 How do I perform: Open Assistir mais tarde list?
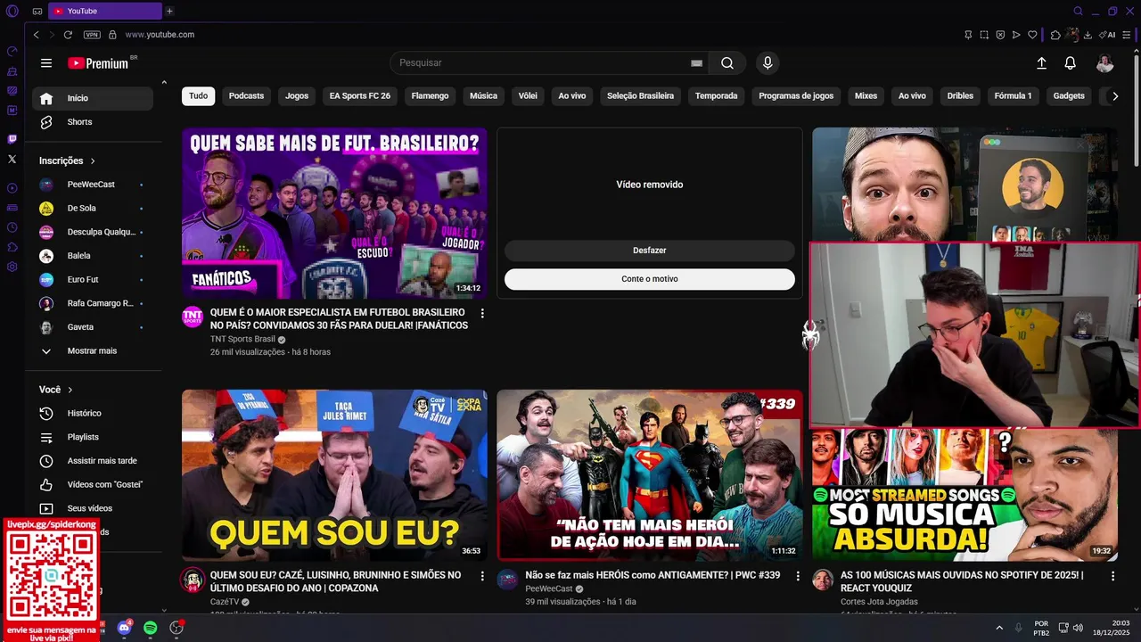[x=93, y=461]
